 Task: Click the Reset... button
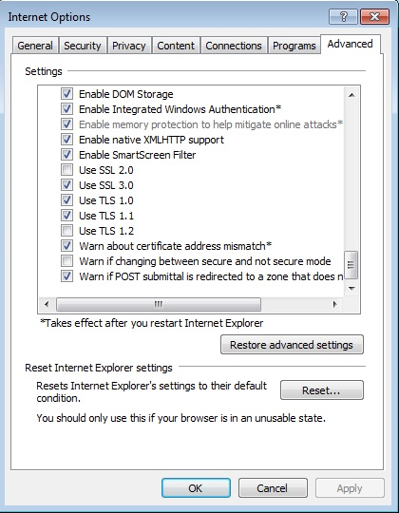pos(322,390)
